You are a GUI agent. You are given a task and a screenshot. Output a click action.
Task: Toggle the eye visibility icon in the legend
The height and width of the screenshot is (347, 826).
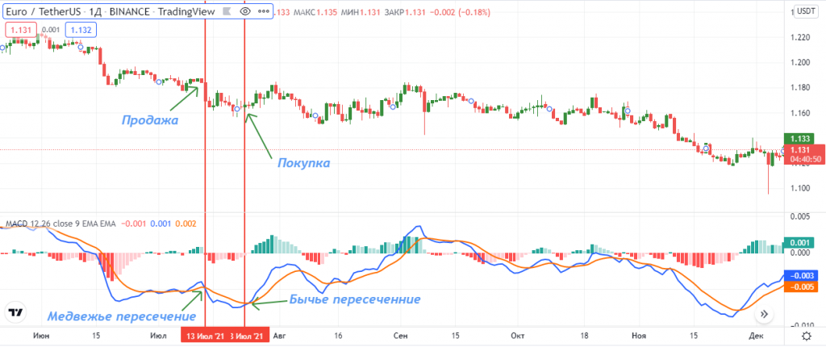coord(244,10)
